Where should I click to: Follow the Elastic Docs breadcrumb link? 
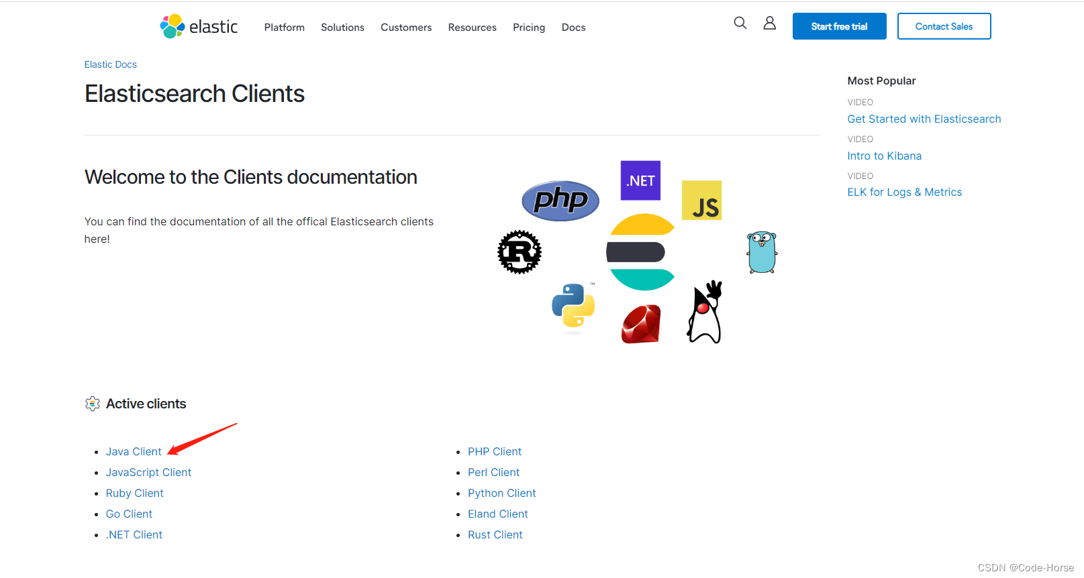click(x=111, y=64)
